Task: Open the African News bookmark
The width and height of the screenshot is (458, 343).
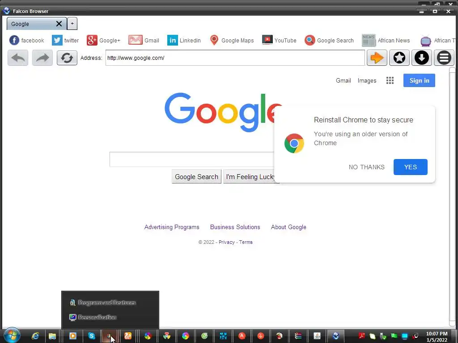Action: [x=386, y=40]
